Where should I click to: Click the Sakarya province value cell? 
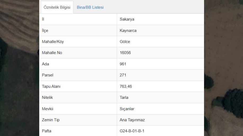pos(160,19)
